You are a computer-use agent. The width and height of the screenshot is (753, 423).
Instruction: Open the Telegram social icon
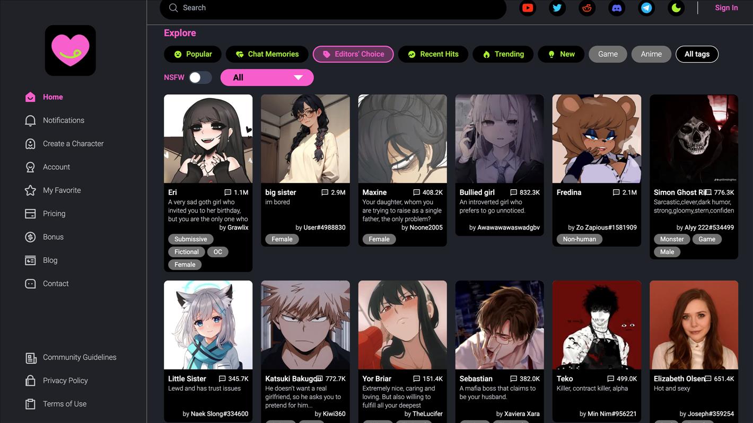pos(646,8)
